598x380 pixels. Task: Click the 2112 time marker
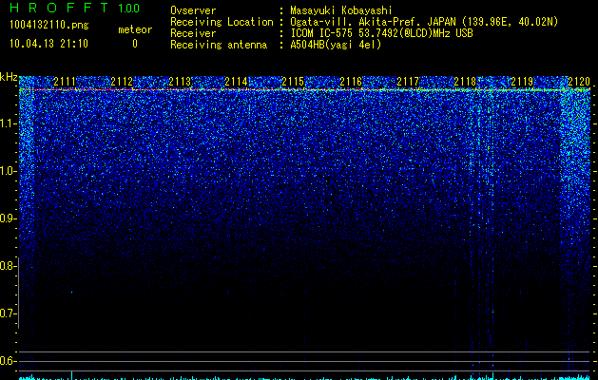tap(122, 81)
